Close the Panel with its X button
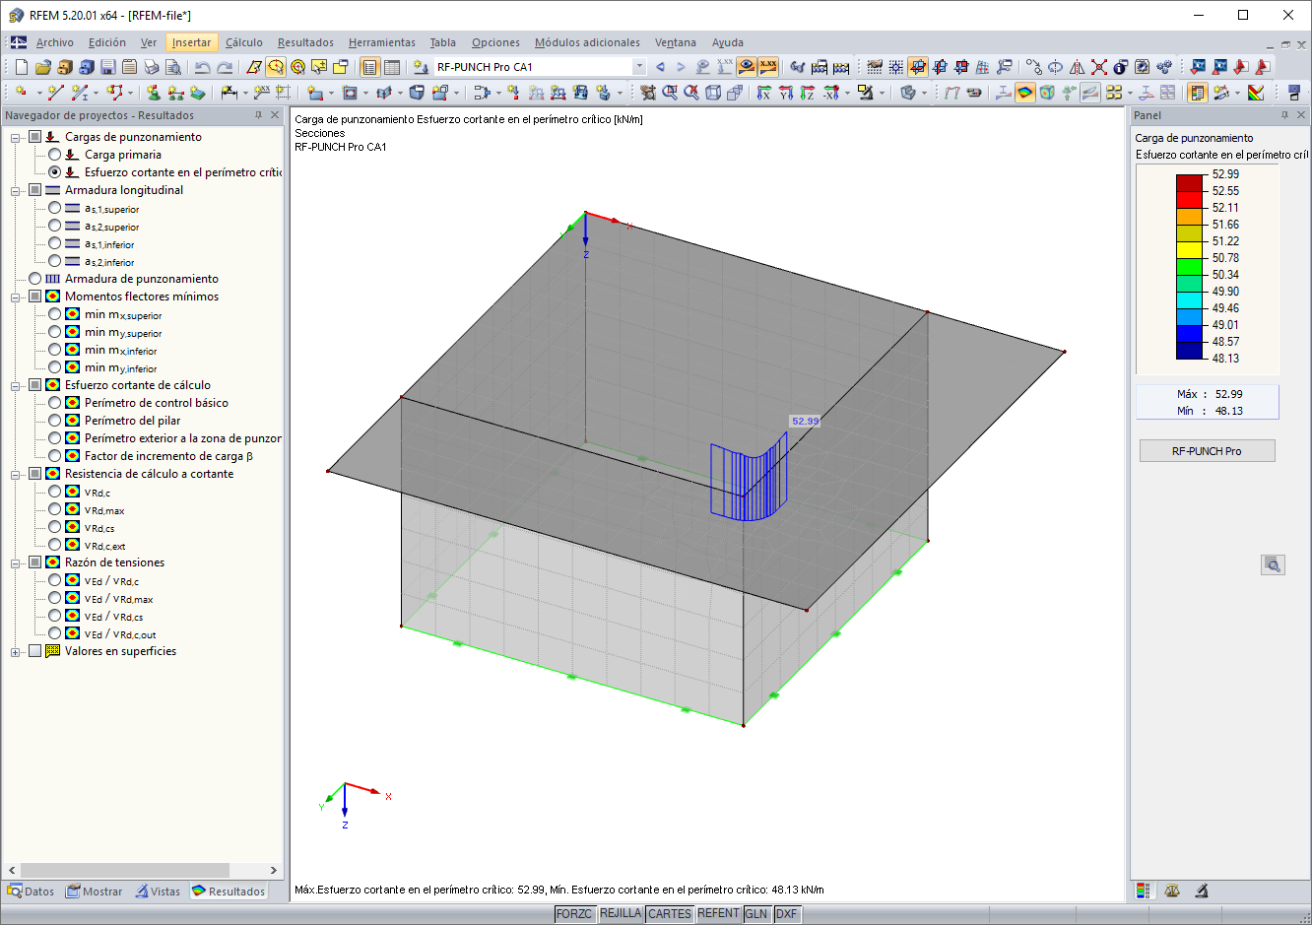Viewport: 1312px width, 925px height. [1300, 115]
